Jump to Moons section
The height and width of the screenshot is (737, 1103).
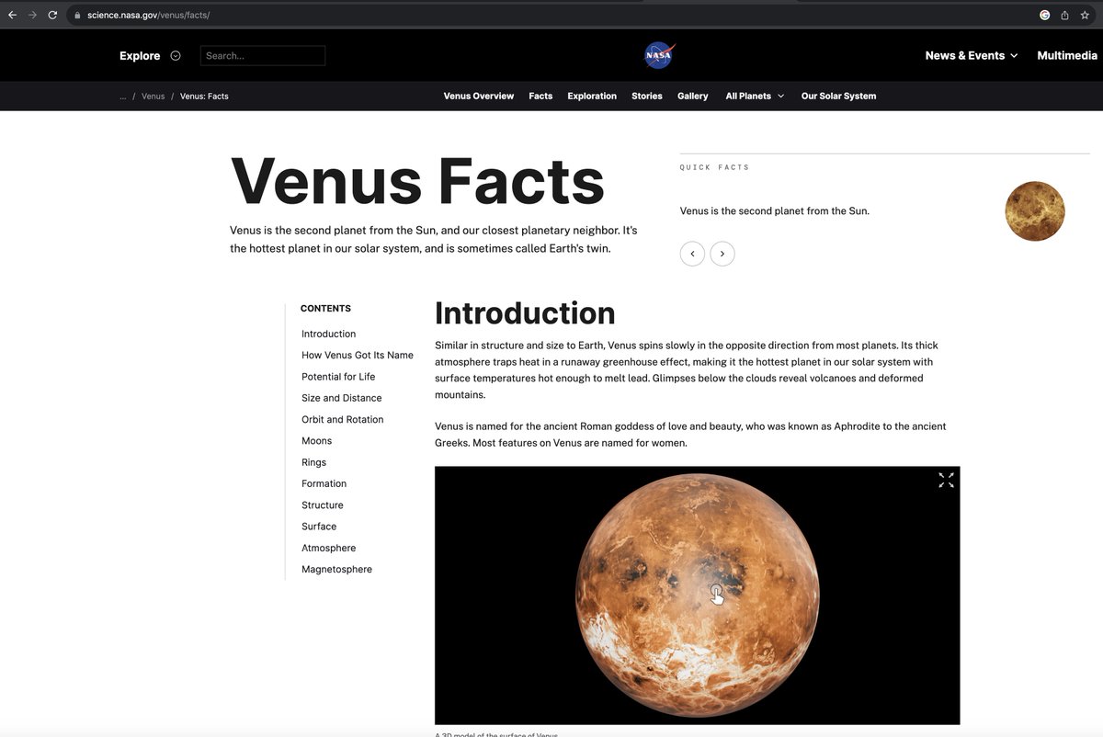(x=316, y=441)
